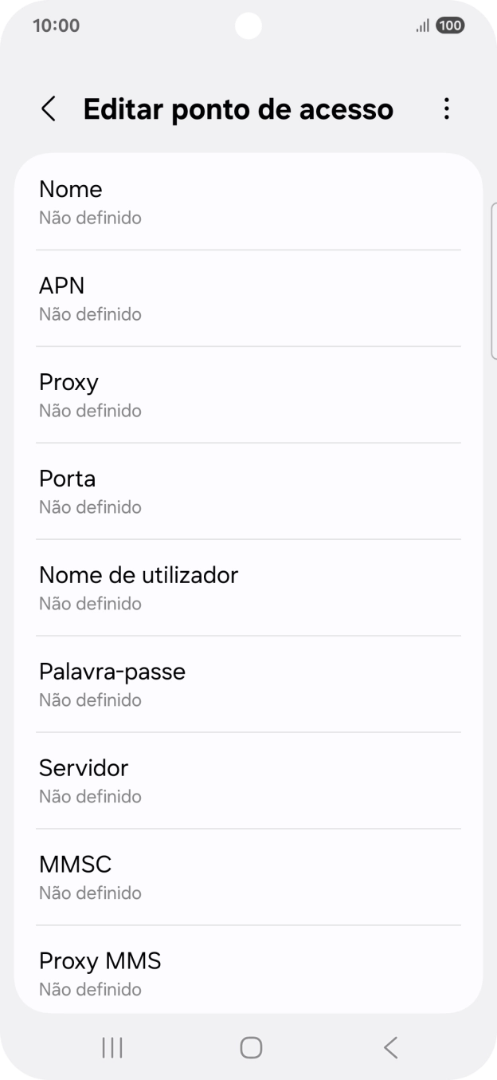This screenshot has height=1080, width=497.
Task: Open the MMSC configuration entry
Action: coord(248,877)
